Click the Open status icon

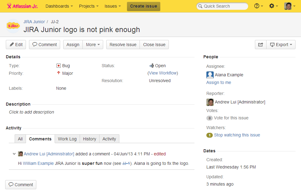pyautogui.click(x=151, y=66)
